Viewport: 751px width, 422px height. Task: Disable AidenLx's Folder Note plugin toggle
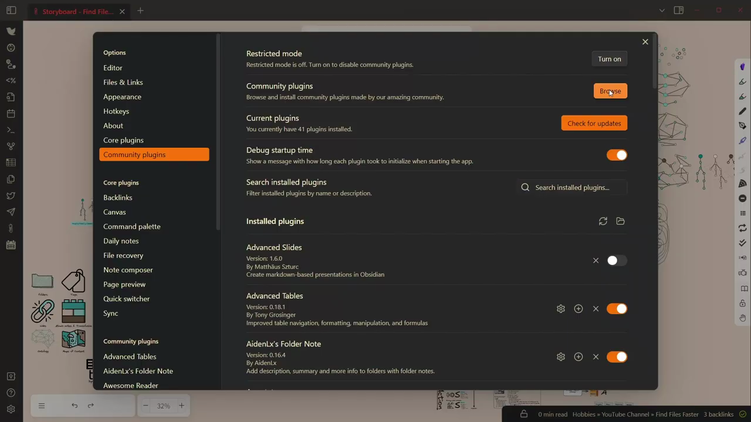point(617,356)
